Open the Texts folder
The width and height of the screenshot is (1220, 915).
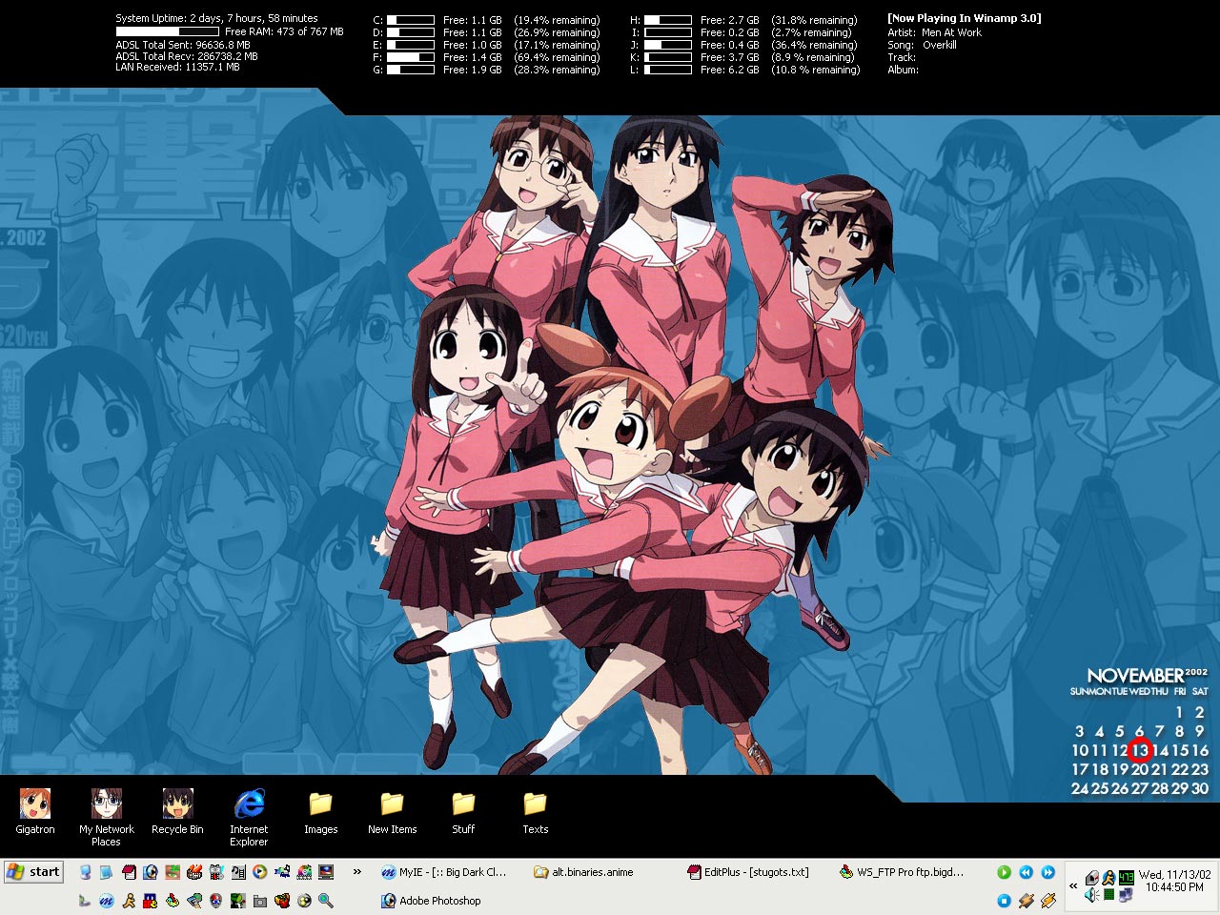pos(535,812)
